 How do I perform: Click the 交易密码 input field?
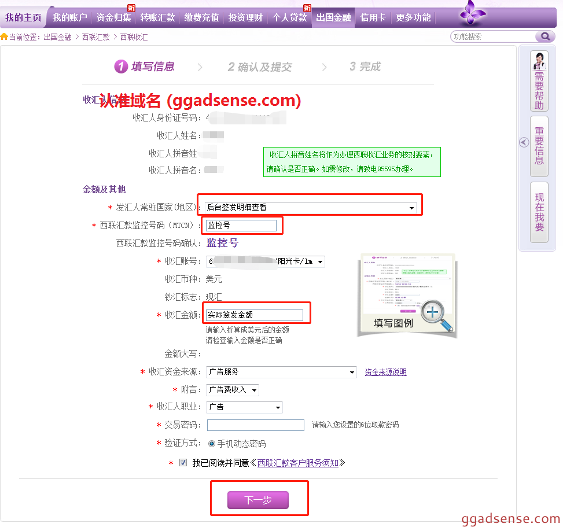click(255, 425)
